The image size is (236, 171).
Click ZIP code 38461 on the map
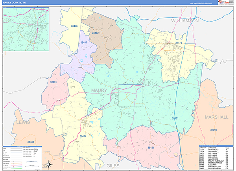[x=53, y=82]
